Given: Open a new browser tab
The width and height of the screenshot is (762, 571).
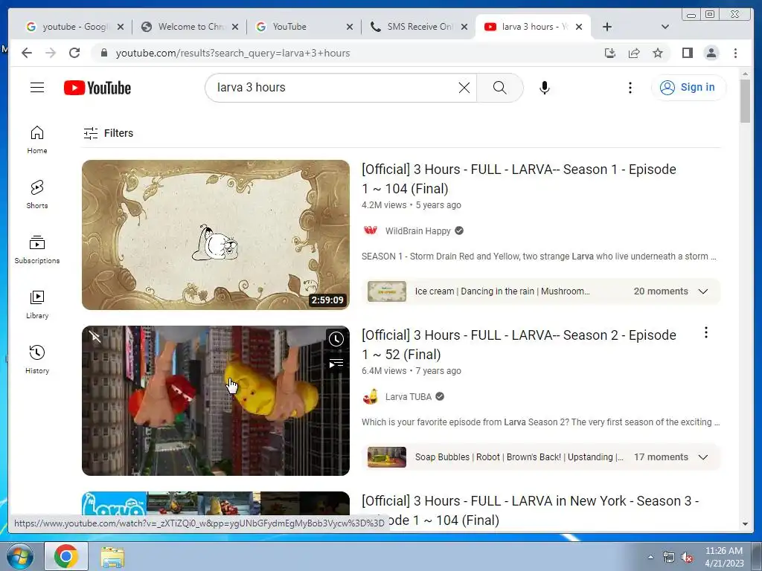Looking at the screenshot, I should click(x=607, y=27).
